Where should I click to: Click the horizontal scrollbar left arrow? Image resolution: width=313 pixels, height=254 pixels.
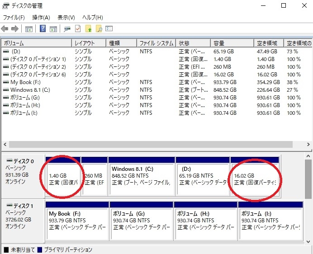[x=5, y=144]
